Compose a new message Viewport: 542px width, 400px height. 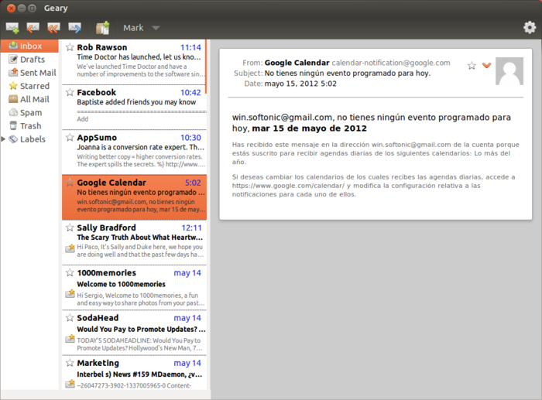12,28
